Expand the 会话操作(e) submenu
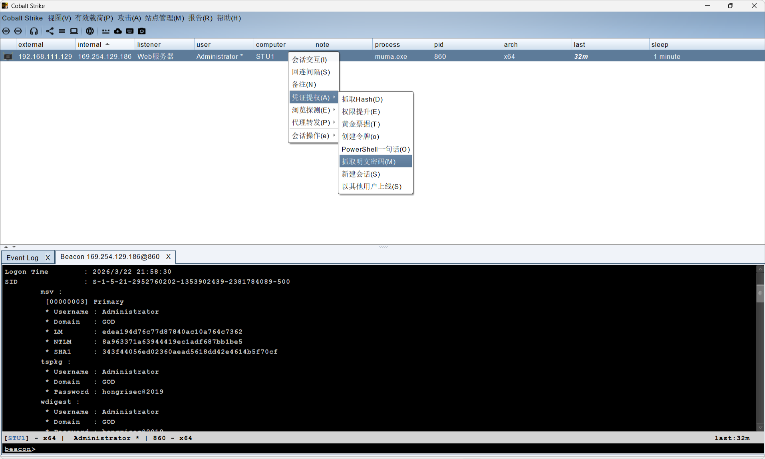This screenshot has height=459, width=765. coord(314,135)
